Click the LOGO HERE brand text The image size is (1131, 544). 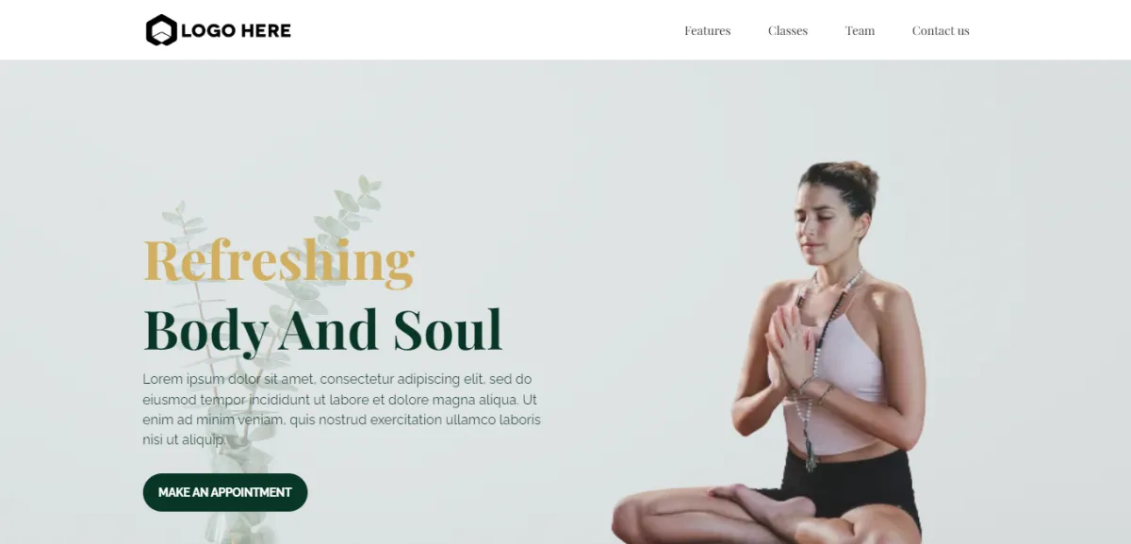click(236, 30)
